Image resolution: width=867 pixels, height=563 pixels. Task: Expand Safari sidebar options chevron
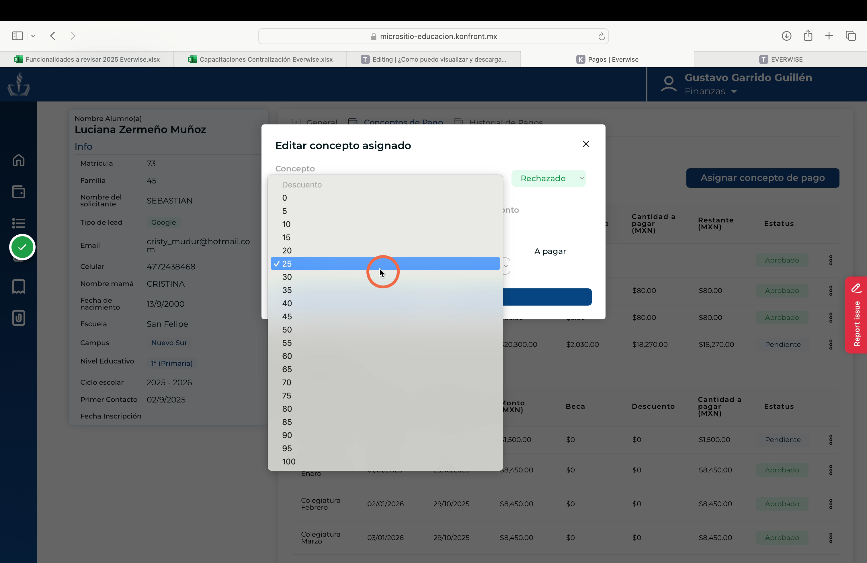pyautogui.click(x=33, y=36)
